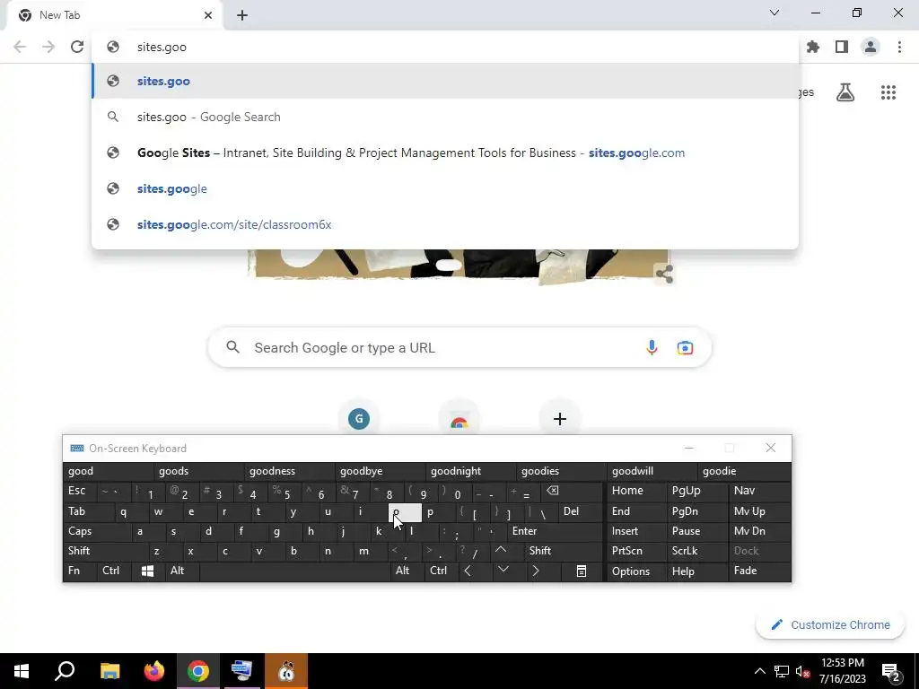This screenshot has height=689, width=919.
Task: Open the 'G' shortcut tile
Action: 359,418
